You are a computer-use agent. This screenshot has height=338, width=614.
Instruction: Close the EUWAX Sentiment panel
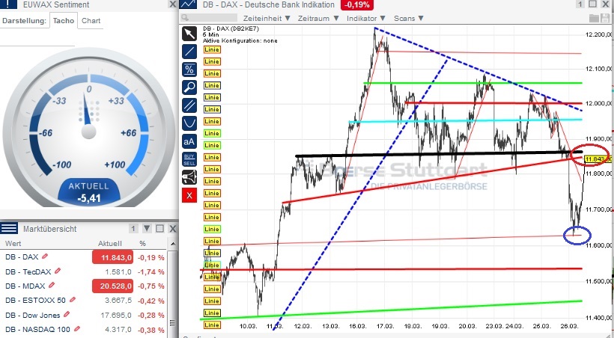point(172,4)
